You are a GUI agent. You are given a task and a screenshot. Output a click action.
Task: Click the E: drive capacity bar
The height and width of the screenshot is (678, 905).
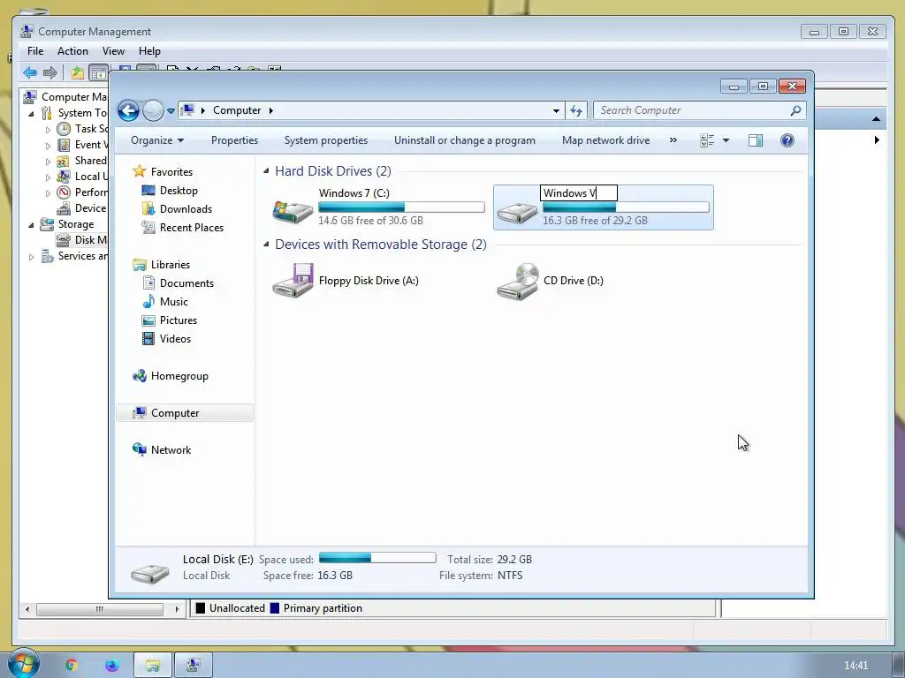(626, 207)
